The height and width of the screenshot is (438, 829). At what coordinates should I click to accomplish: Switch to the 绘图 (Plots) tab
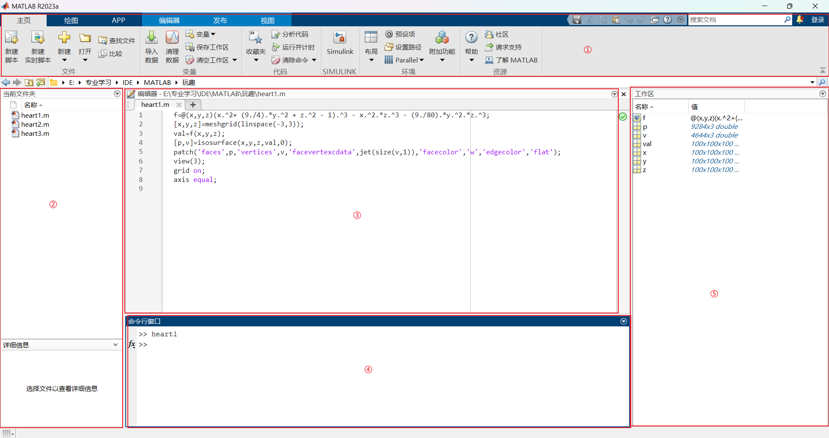71,20
